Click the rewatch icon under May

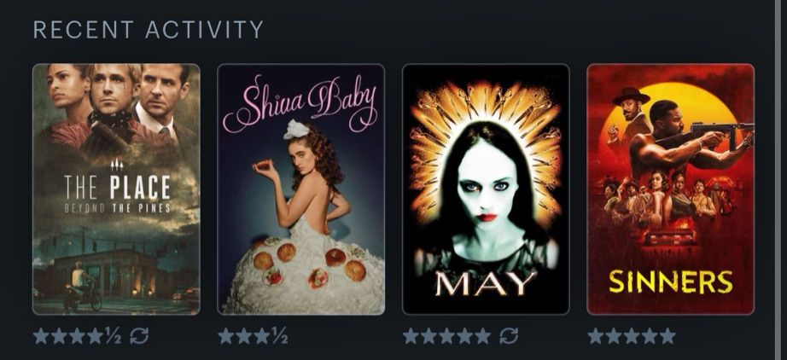(x=509, y=336)
